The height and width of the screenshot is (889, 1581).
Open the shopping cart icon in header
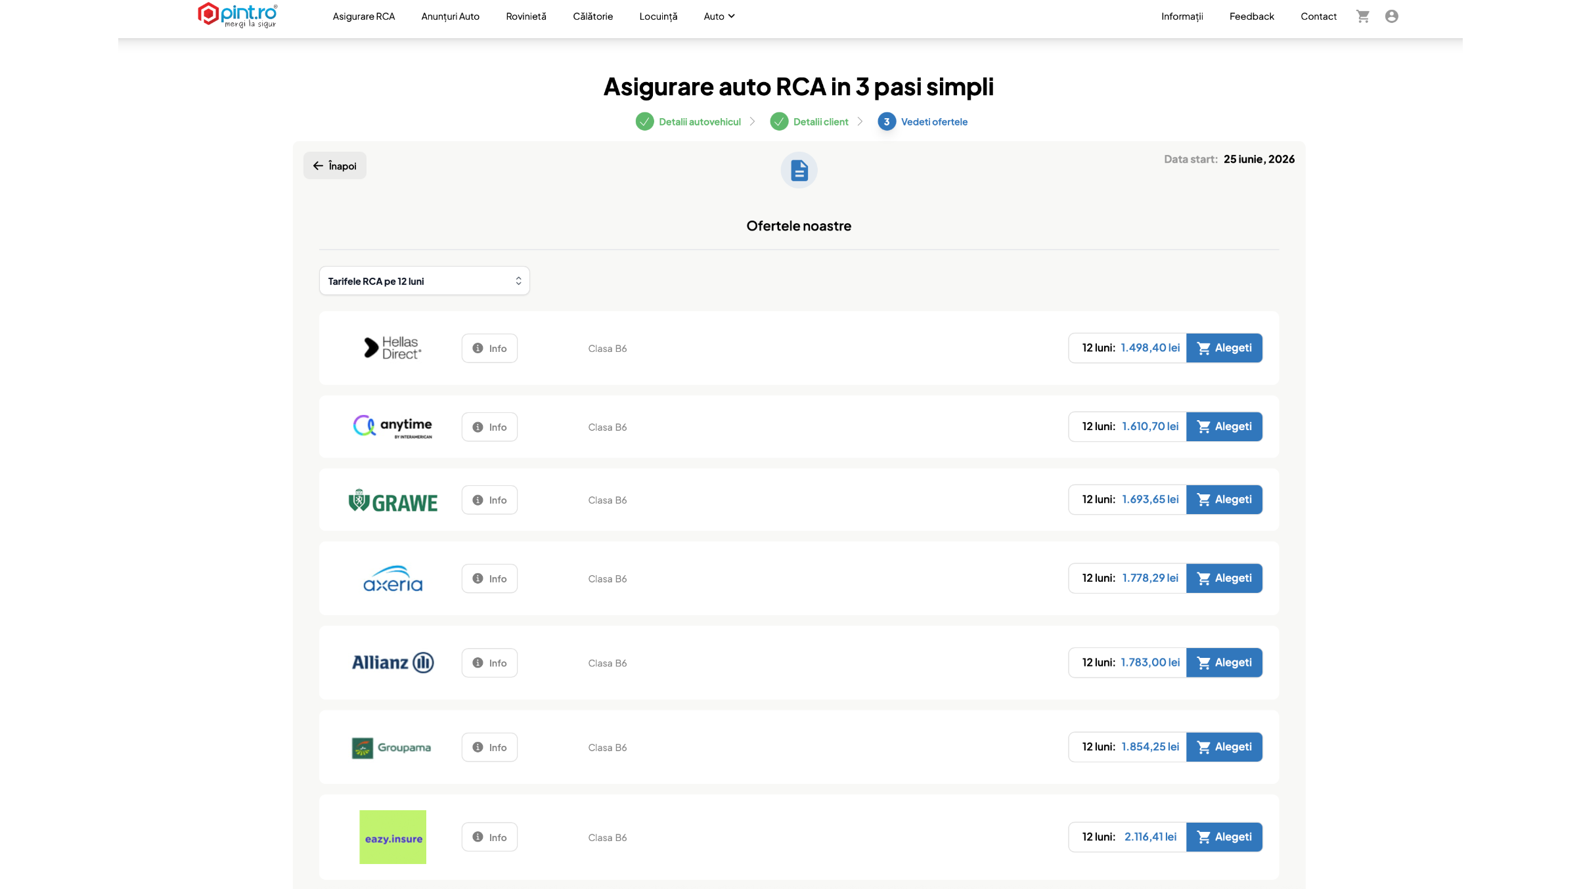click(1363, 16)
